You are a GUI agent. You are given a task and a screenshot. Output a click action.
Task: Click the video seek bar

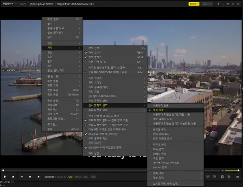pos(110,170)
